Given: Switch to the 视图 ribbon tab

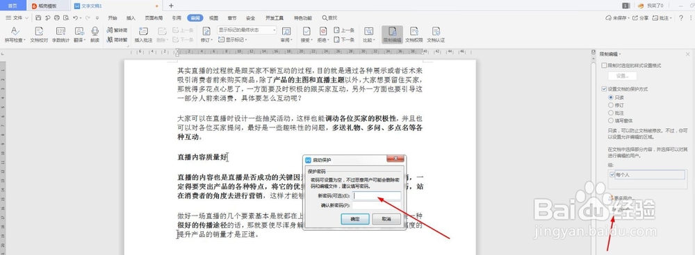Looking at the screenshot, I should click(213, 18).
